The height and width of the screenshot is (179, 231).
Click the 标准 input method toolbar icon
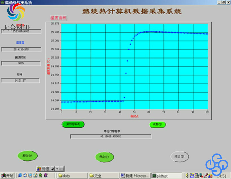coord(43,169)
